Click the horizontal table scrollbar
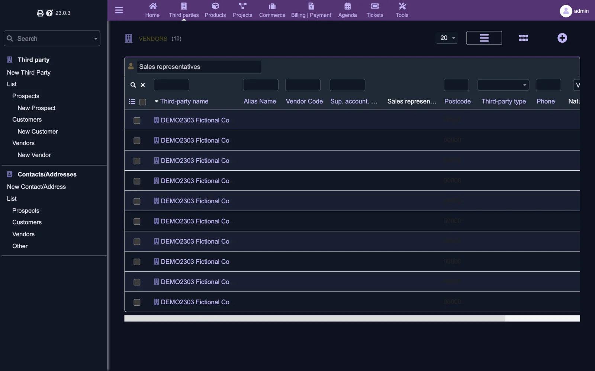Image resolution: width=595 pixels, height=371 pixels. [315, 318]
